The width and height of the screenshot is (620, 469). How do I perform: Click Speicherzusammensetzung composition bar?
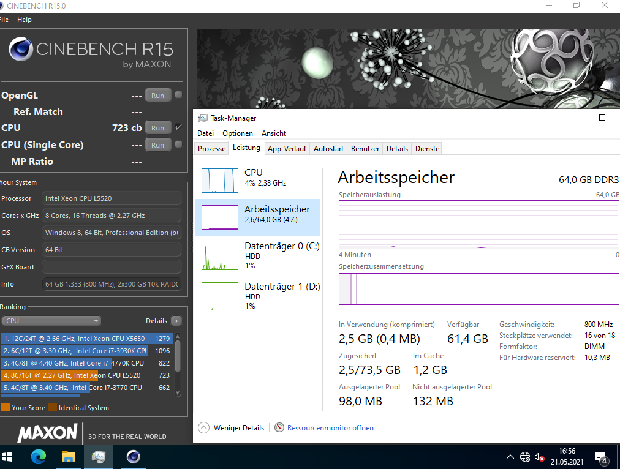point(479,289)
